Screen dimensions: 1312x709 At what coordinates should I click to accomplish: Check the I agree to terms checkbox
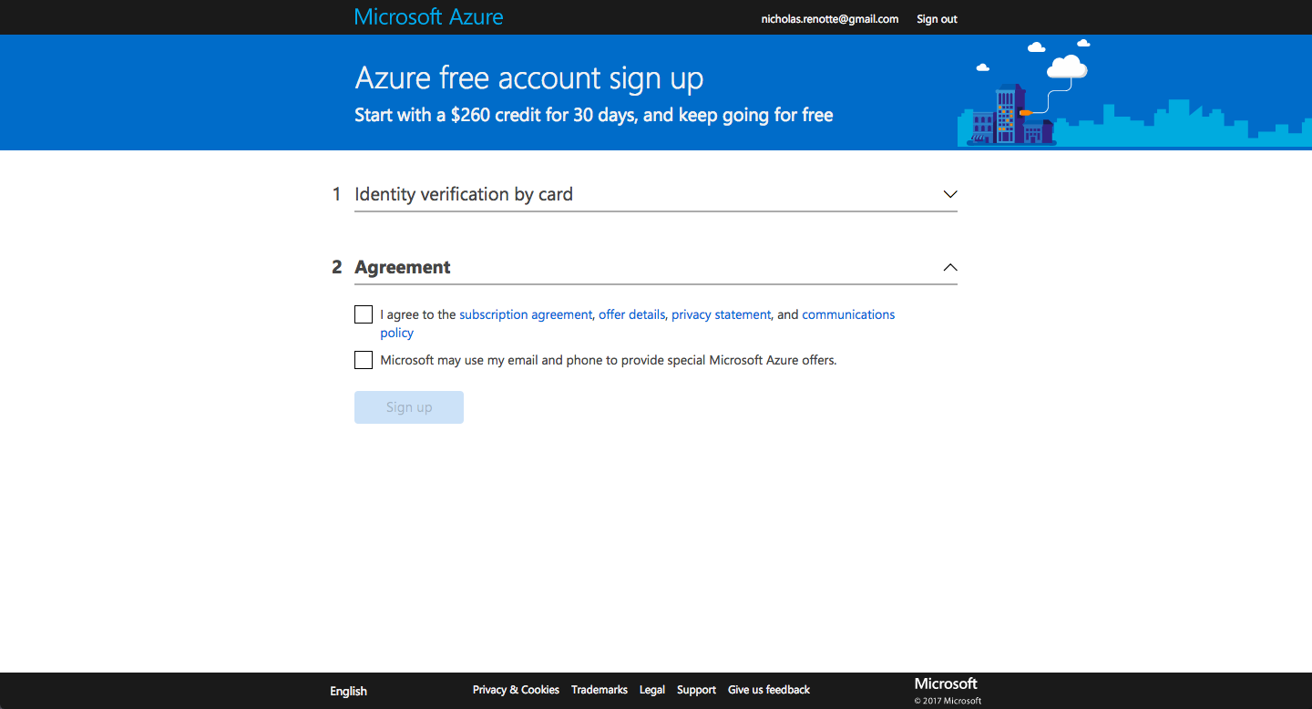pyautogui.click(x=364, y=314)
